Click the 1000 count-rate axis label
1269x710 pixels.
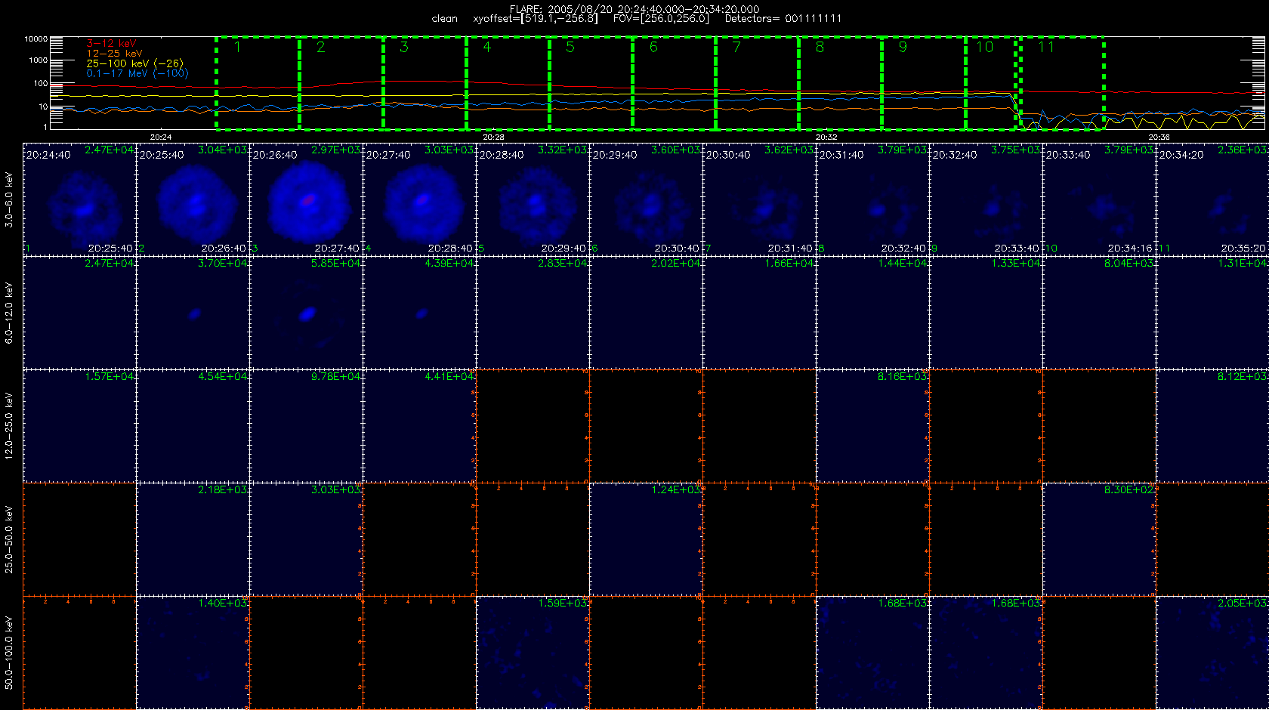(38, 60)
